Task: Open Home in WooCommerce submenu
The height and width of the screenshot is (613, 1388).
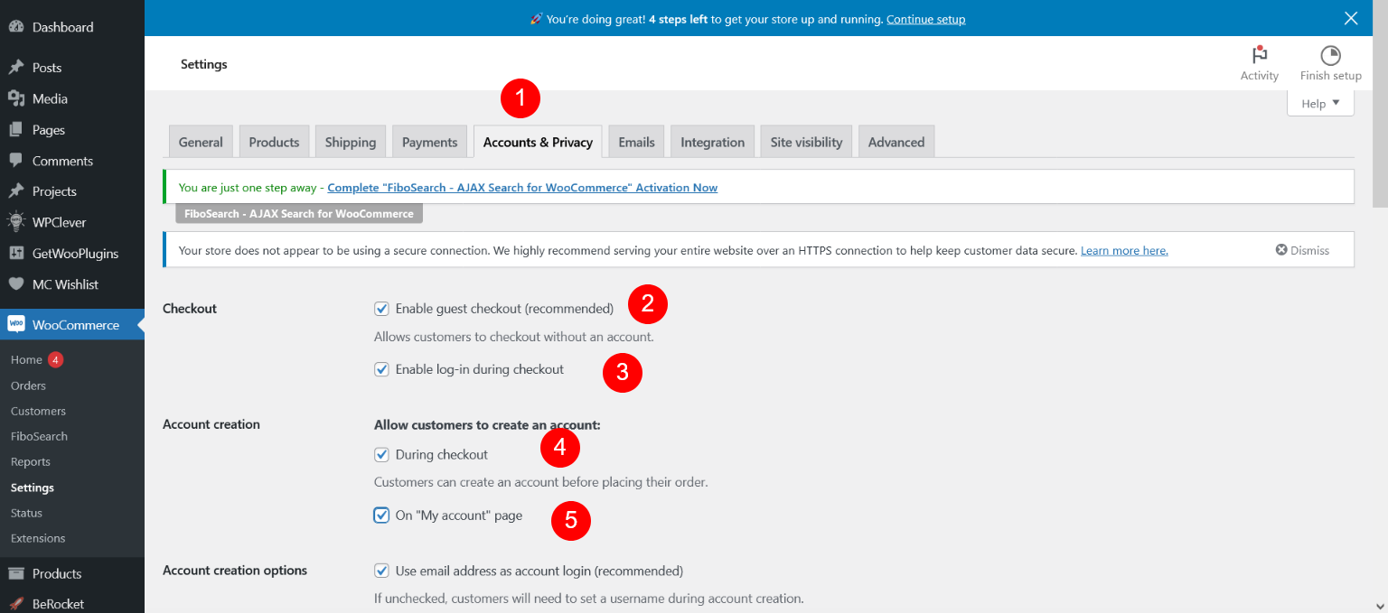Action: pyautogui.click(x=26, y=359)
